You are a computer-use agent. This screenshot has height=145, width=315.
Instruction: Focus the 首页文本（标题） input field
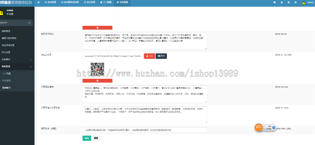tap(145, 130)
